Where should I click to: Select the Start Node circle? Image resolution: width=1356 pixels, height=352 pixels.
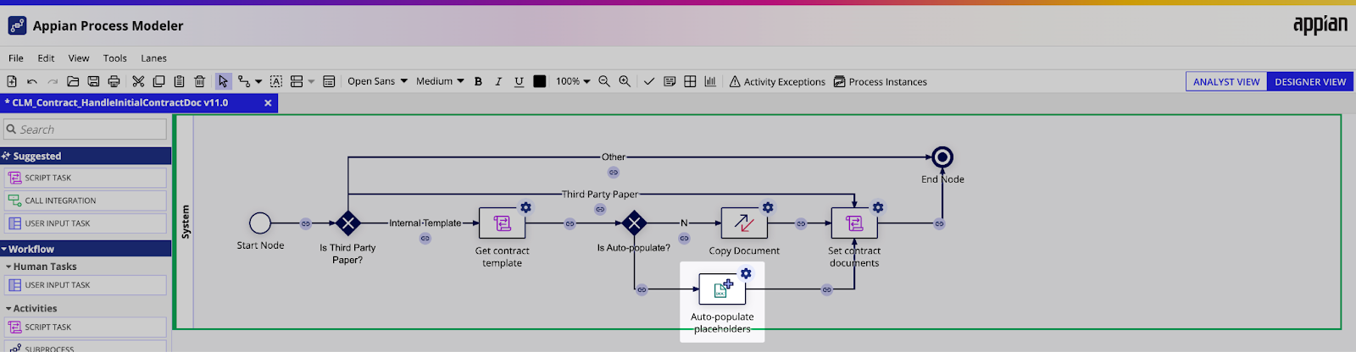point(260,223)
